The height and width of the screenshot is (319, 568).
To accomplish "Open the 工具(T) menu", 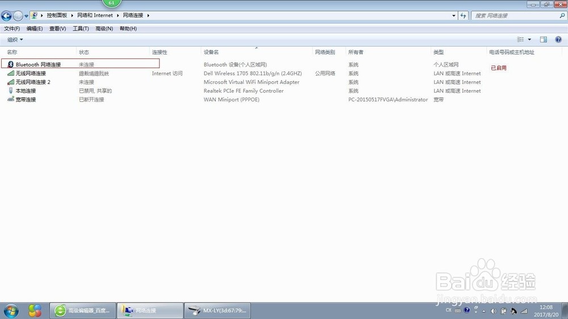I will pos(81,28).
